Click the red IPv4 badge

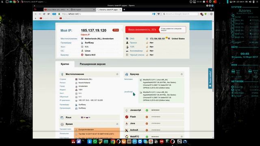pyautogui.click(x=116, y=30)
